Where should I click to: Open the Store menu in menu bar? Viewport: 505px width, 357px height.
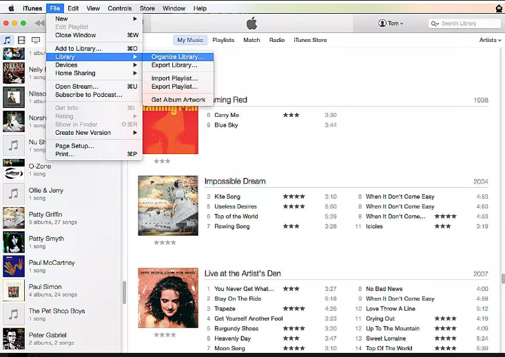(x=147, y=8)
